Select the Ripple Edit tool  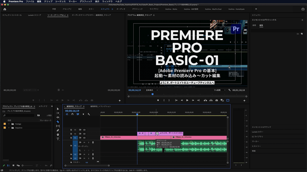[58, 117]
